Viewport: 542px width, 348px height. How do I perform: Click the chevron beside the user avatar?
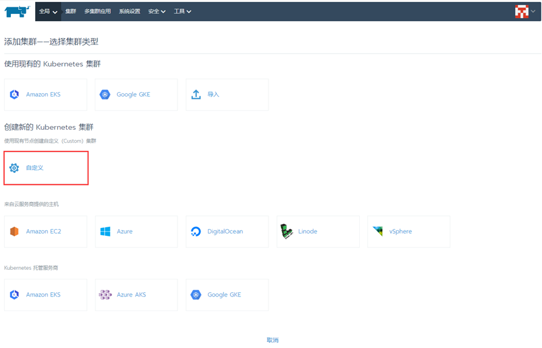coord(533,12)
